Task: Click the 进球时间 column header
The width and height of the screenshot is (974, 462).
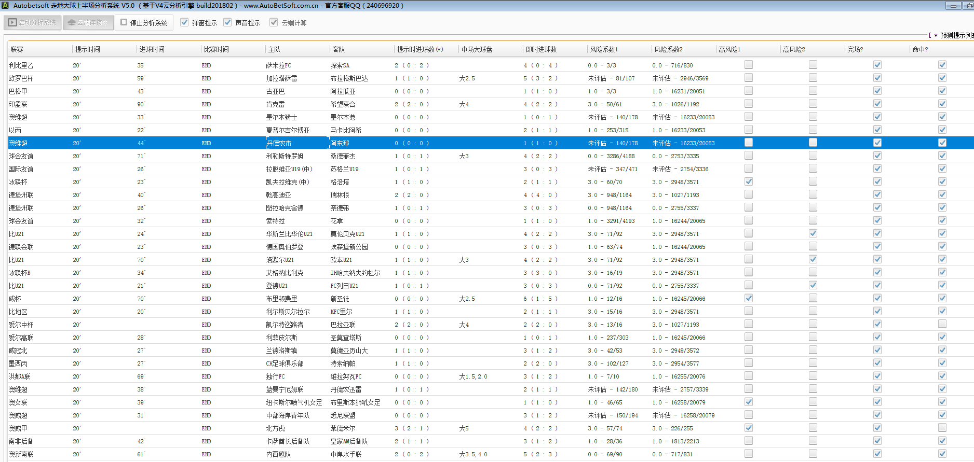Action: (152, 49)
